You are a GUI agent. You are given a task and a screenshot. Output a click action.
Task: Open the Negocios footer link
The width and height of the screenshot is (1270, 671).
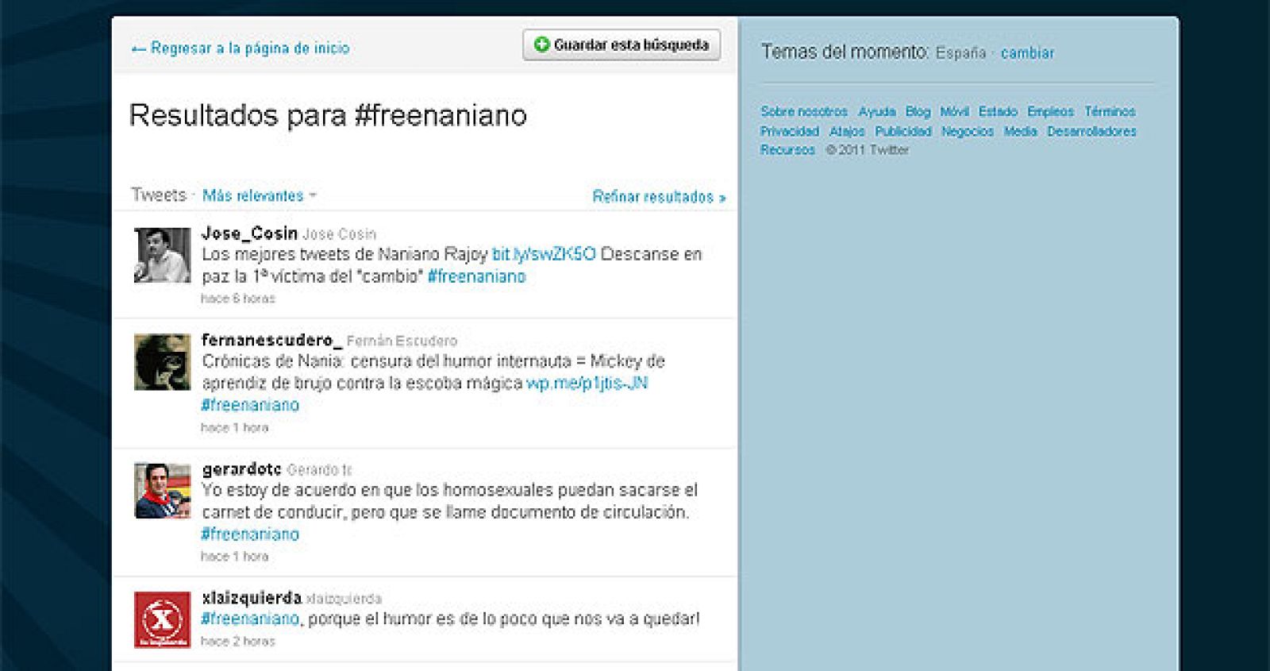click(968, 131)
